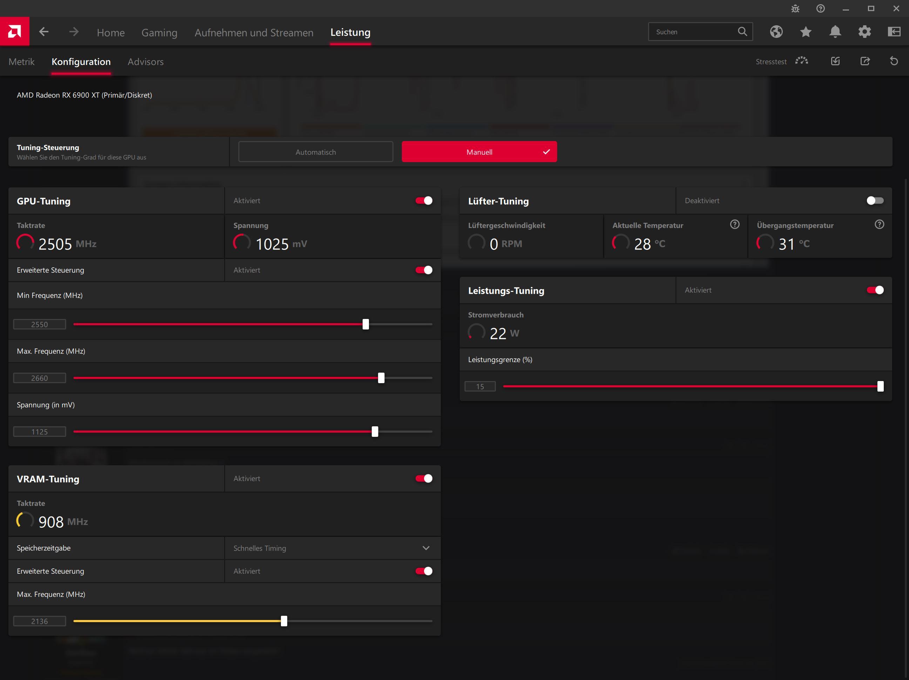Switch to Metrik sub-tab
The width and height of the screenshot is (909, 680).
[x=21, y=62]
